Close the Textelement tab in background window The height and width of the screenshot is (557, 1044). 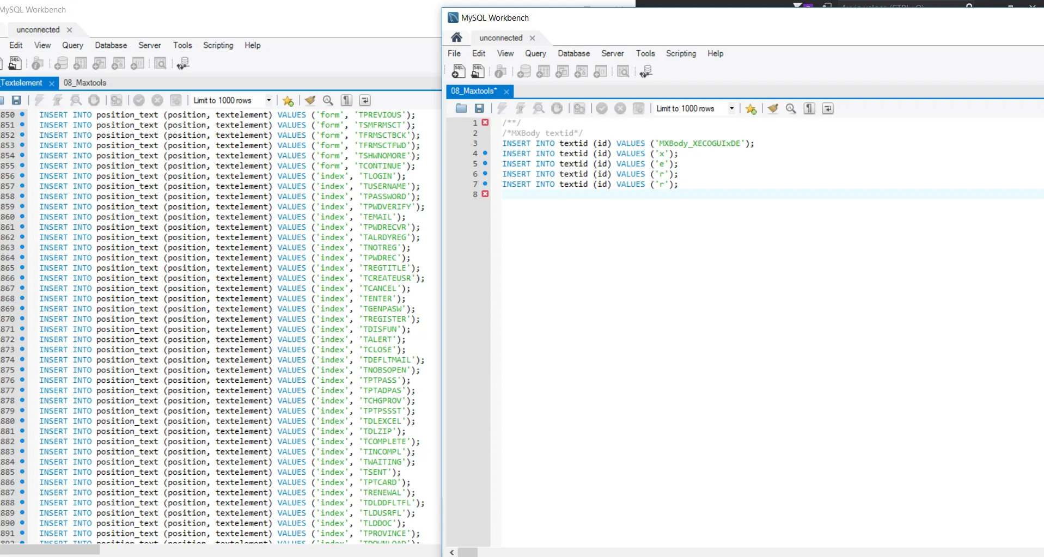(52, 83)
